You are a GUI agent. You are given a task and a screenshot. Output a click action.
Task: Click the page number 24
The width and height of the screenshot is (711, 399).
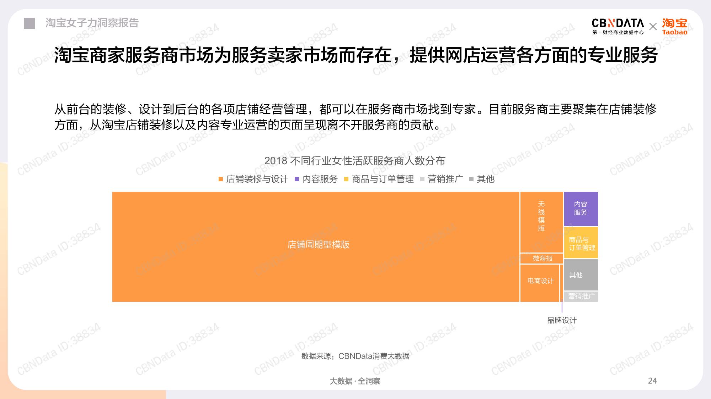(652, 381)
